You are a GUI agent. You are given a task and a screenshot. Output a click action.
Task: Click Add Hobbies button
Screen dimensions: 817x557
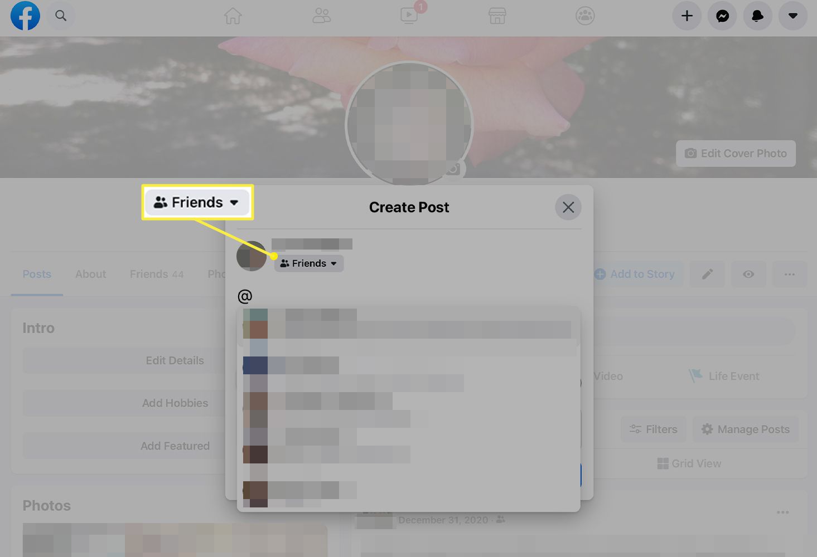pos(175,403)
